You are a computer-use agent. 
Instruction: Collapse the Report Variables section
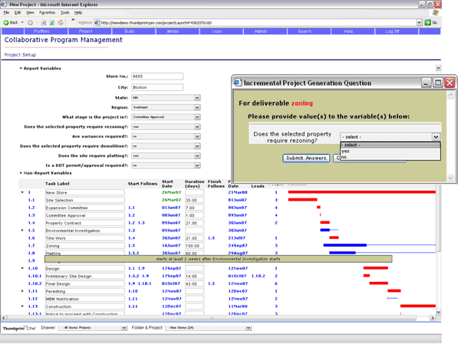click(21, 68)
